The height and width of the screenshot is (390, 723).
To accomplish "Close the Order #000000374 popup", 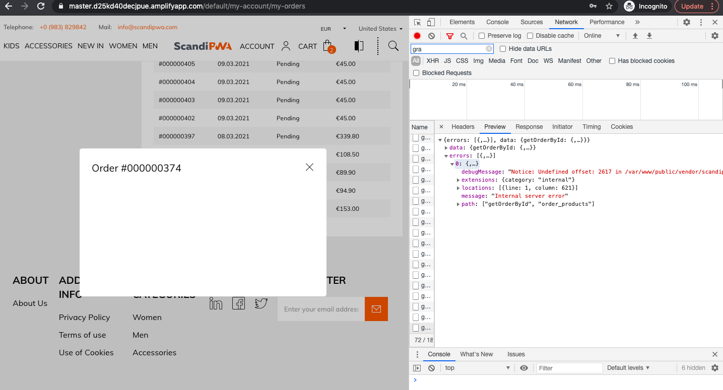I will tap(309, 167).
